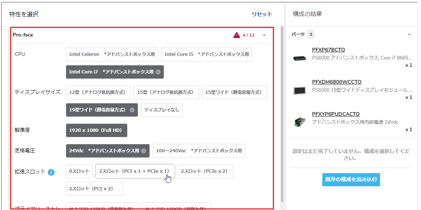Open the PFXDM6800WCCTO part link
This screenshot has height=210, width=421.
tap(337, 82)
